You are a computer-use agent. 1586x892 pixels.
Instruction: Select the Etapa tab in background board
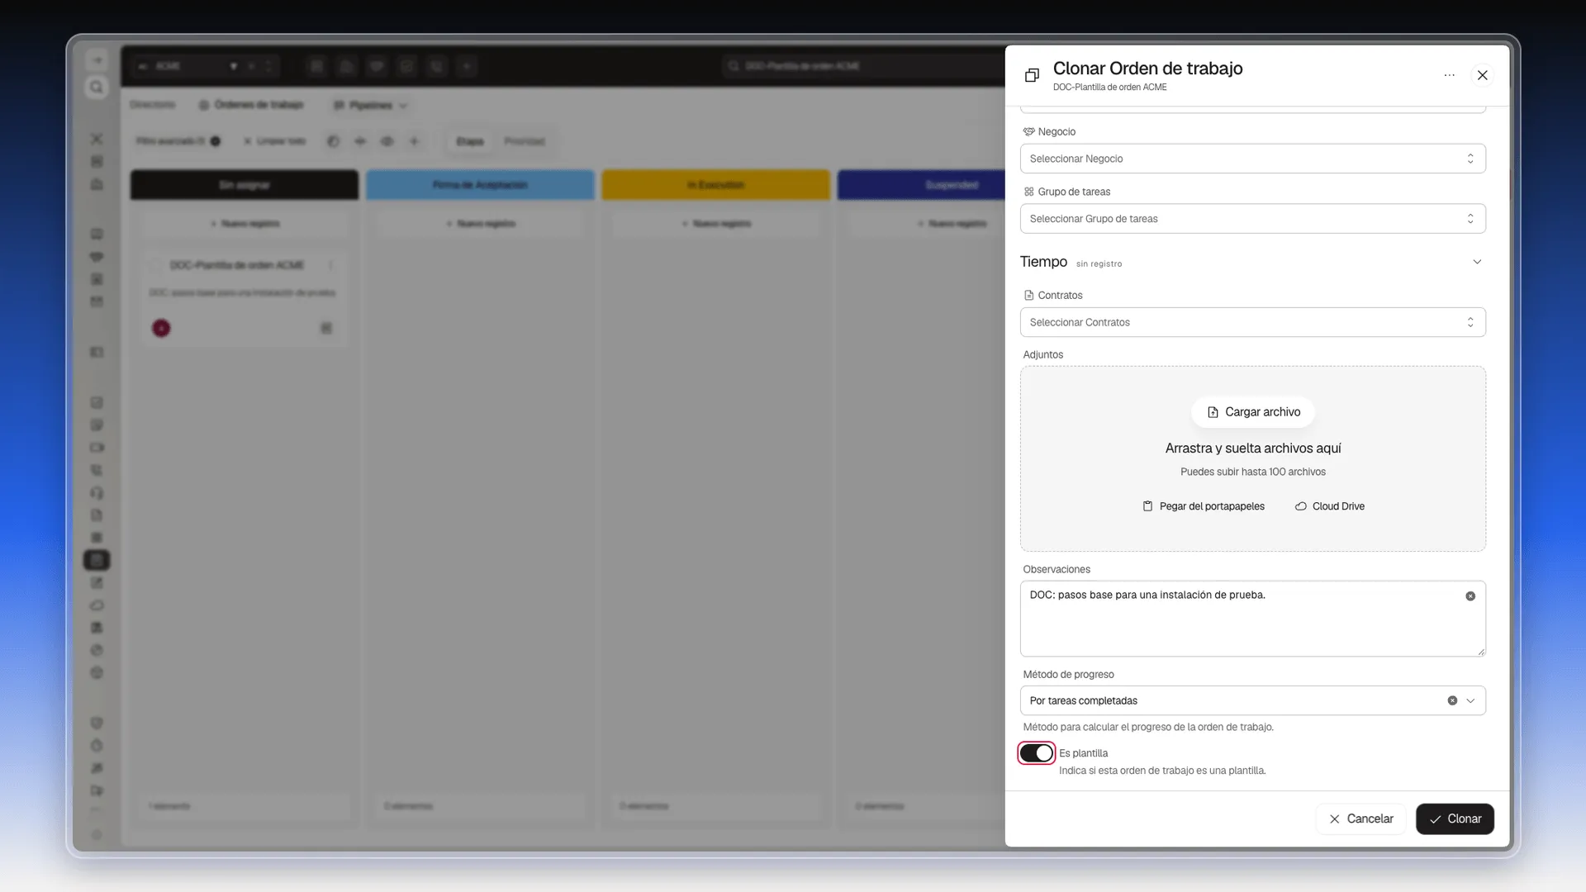click(470, 141)
